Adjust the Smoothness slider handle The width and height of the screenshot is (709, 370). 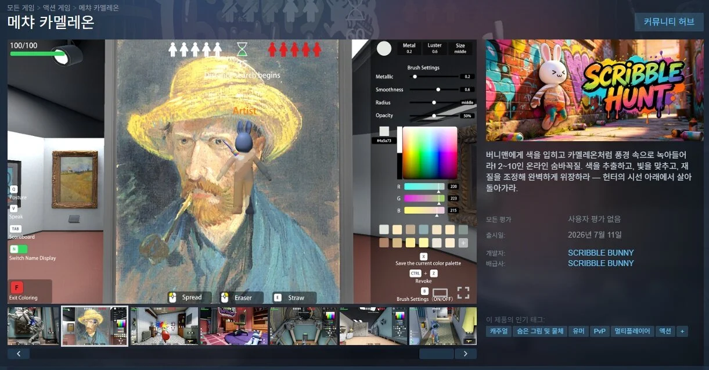click(x=438, y=89)
